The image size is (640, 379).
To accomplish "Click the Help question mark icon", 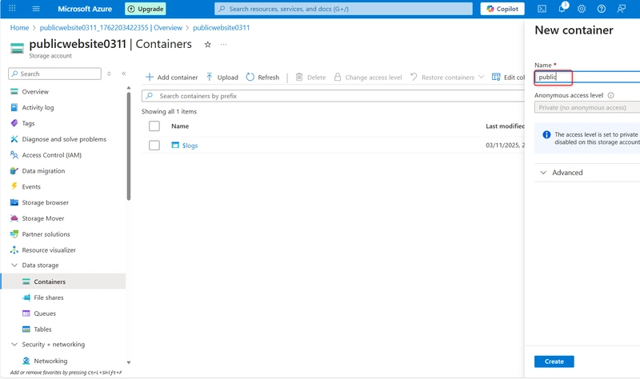I will 602,9.
